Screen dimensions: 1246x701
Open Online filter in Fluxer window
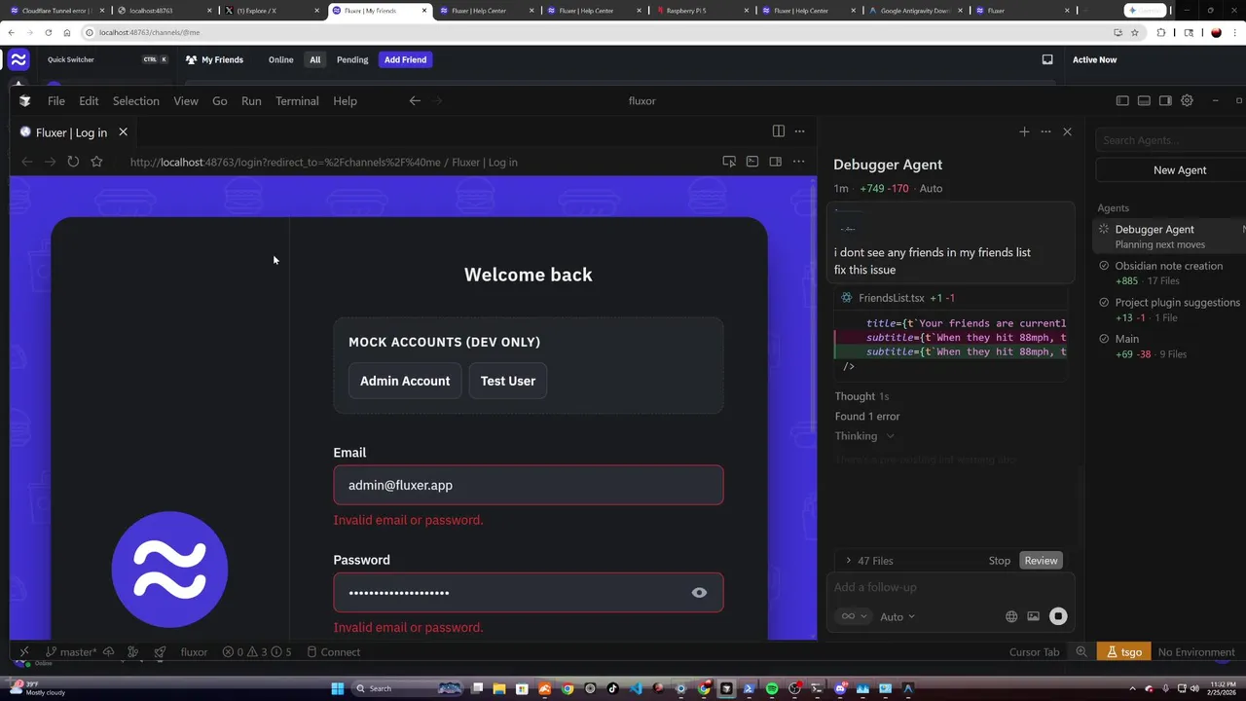(x=280, y=59)
